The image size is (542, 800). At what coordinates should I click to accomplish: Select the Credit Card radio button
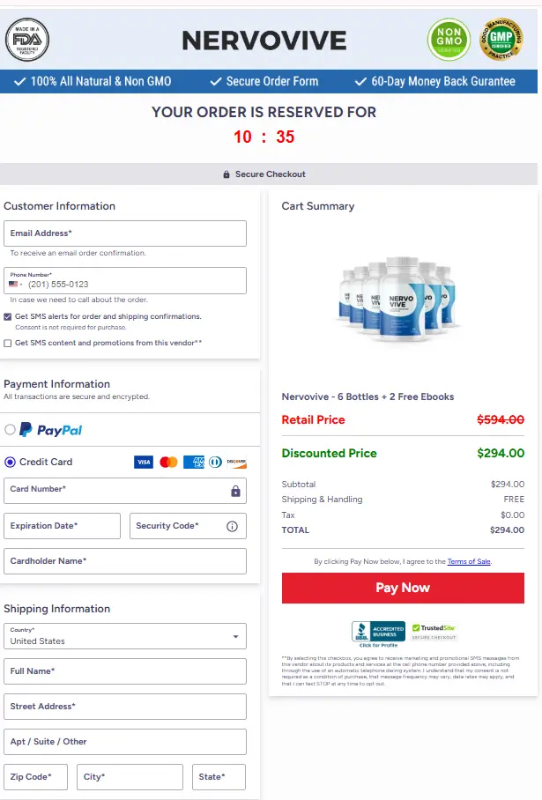11,462
